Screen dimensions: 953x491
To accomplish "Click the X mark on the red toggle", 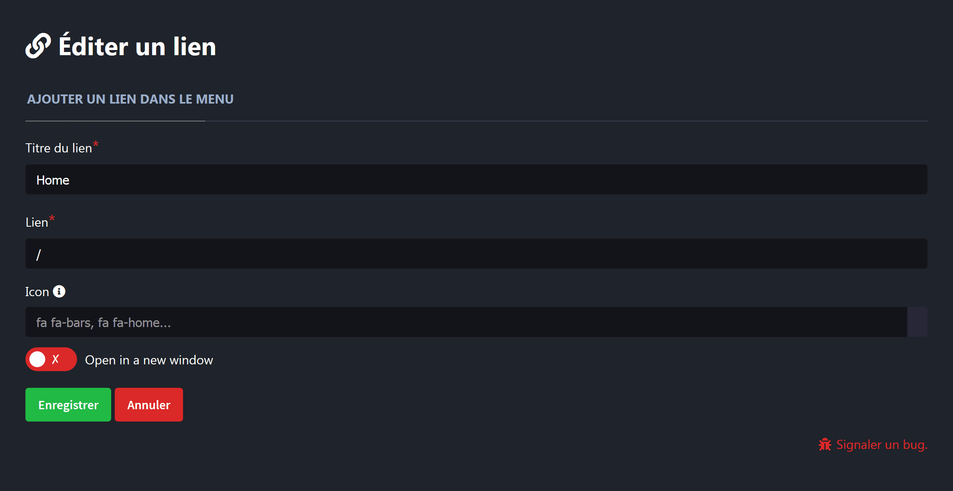I will [56, 359].
